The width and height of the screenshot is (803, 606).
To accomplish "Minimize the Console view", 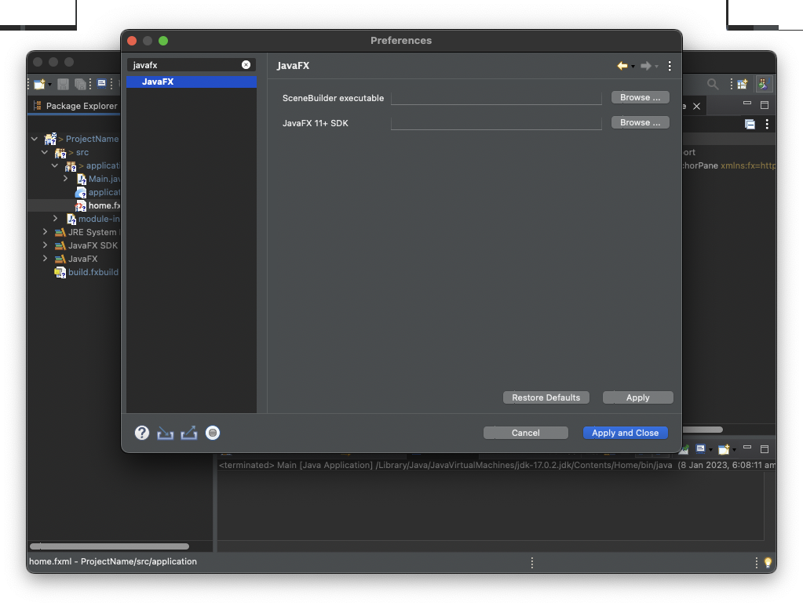I will click(x=747, y=448).
